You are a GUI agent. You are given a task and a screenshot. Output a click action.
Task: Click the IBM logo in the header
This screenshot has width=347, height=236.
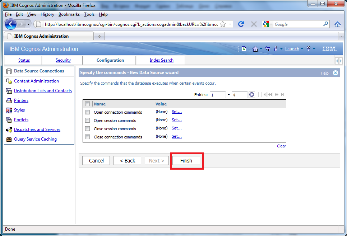pyautogui.click(x=329, y=49)
